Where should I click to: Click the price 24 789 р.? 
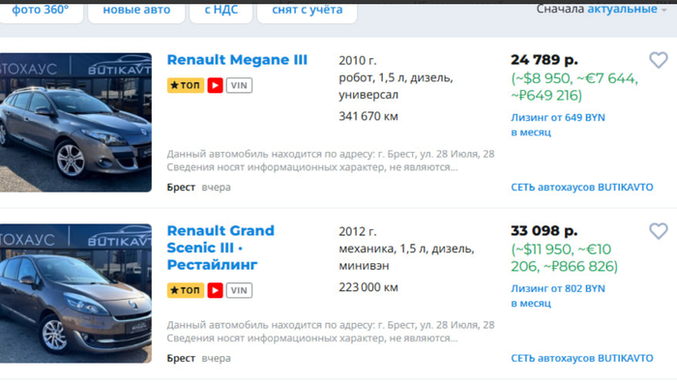[544, 60]
